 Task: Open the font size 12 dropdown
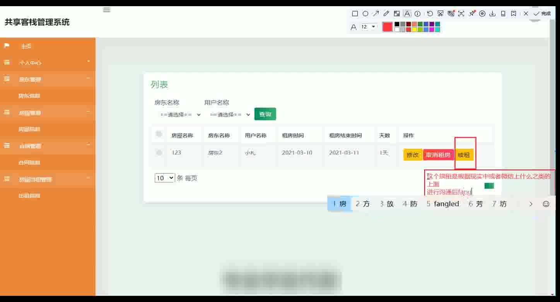369,27
